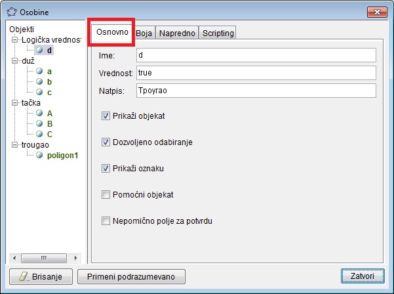The image size is (394, 294).
Task: Click the sphere icon next to segment b
Action: pos(39,81)
